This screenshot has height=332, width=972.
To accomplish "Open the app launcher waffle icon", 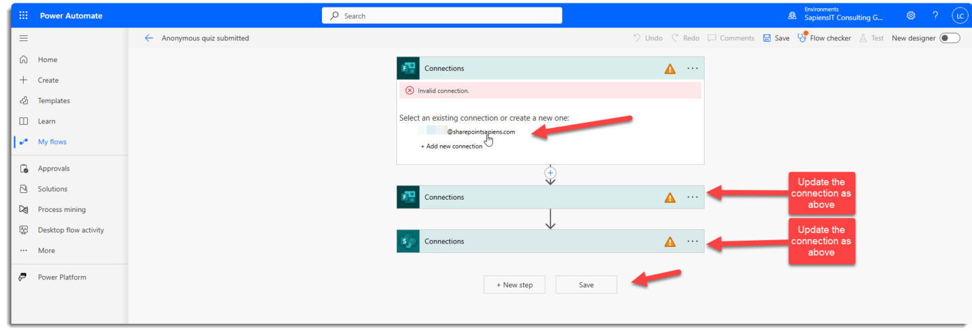I will [x=24, y=16].
